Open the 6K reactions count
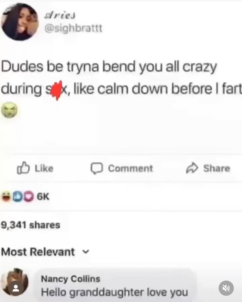This screenshot has width=242, height=302. [x=43, y=197]
